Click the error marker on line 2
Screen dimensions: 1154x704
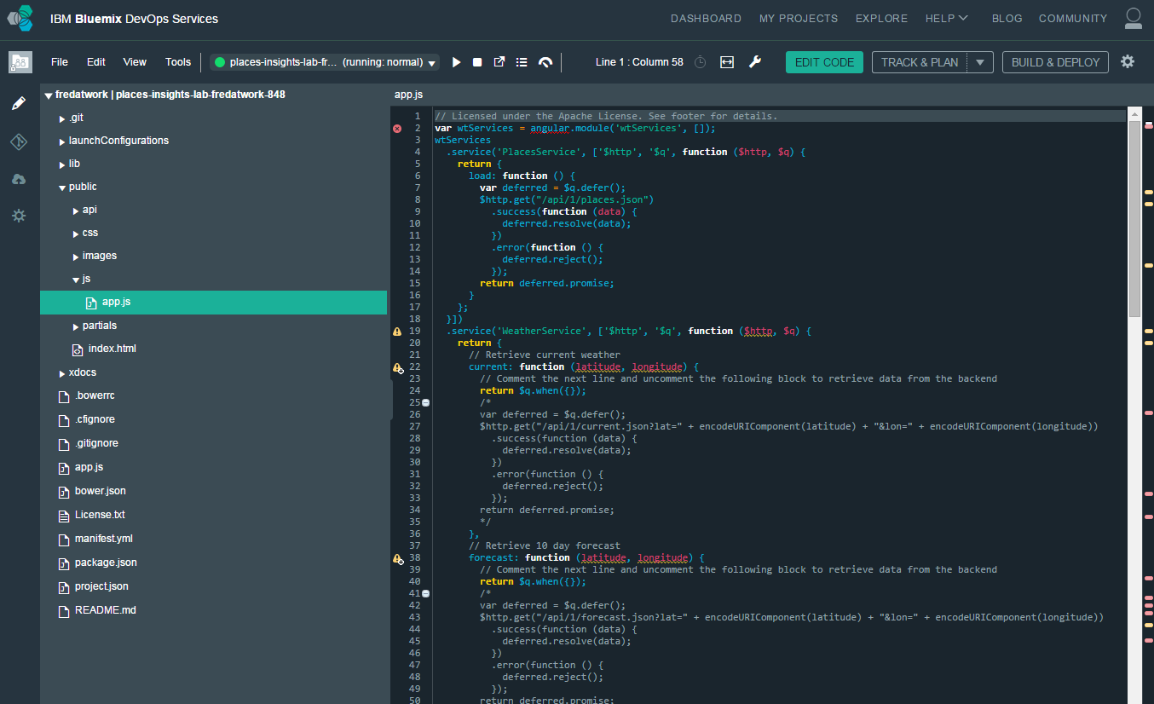click(x=397, y=129)
